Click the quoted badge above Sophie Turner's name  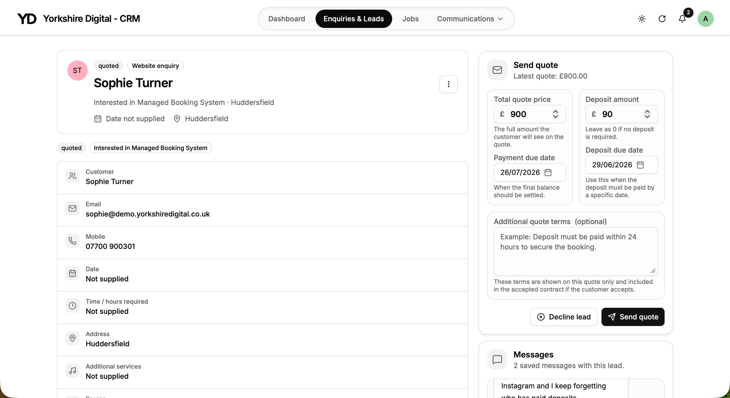[x=108, y=66]
